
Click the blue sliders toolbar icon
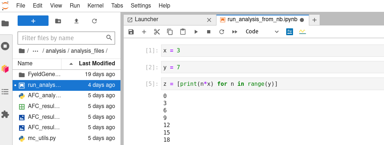click(x=290, y=32)
